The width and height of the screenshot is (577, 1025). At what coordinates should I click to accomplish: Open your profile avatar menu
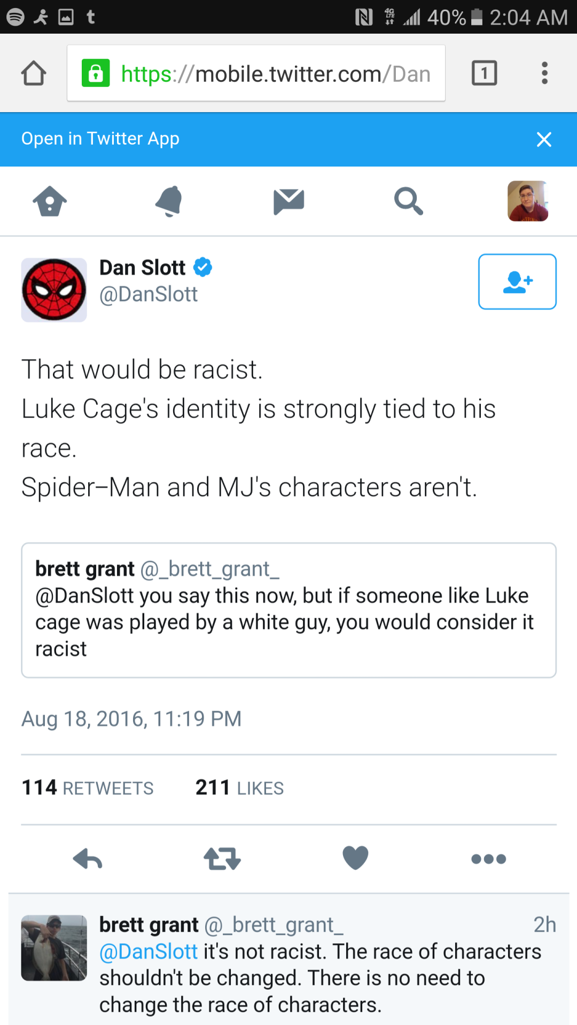pos(527,201)
